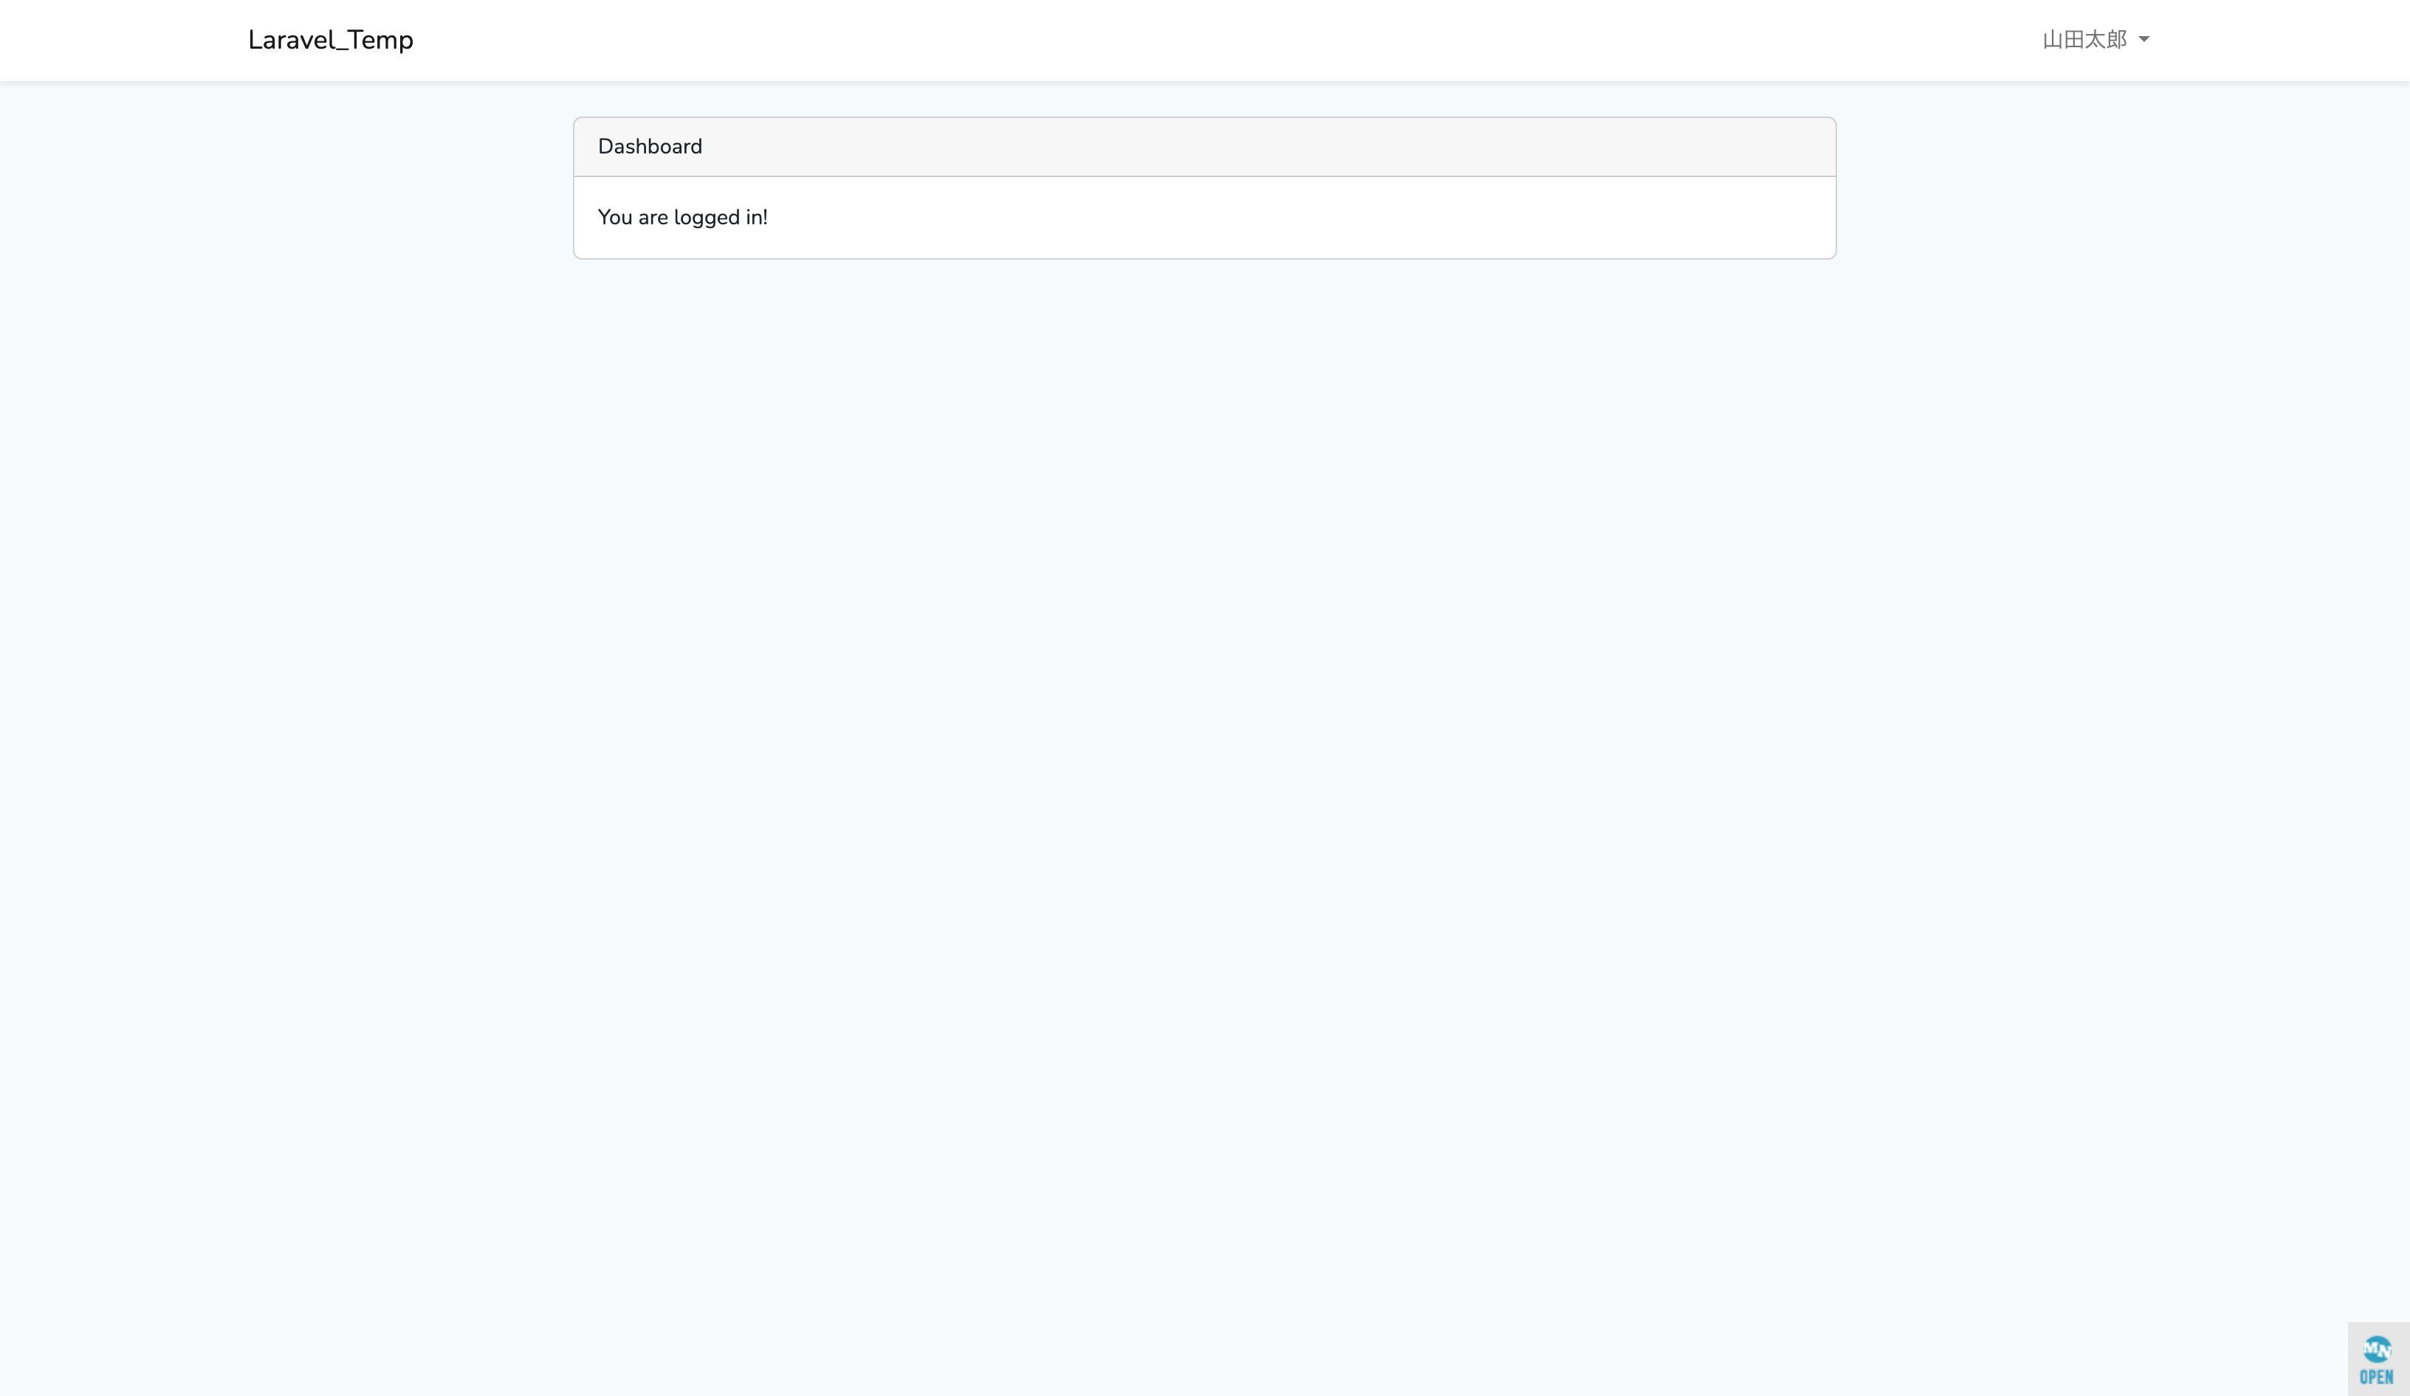Click the first character 山 in the username
Screen dimensions: 2410x1396
coord(2053,39)
